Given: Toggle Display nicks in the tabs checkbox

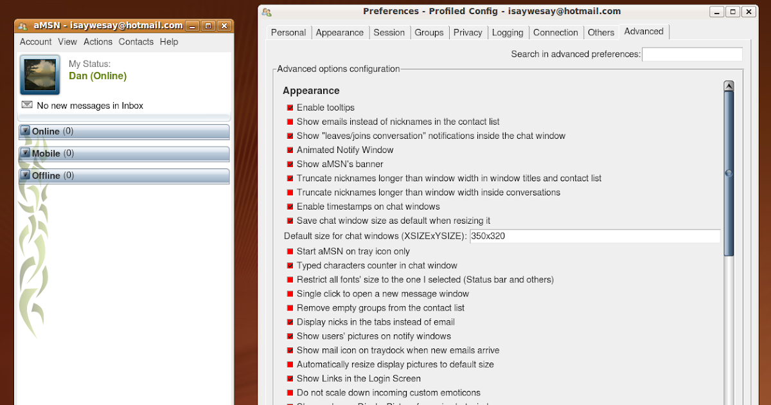Looking at the screenshot, I should click(x=290, y=322).
